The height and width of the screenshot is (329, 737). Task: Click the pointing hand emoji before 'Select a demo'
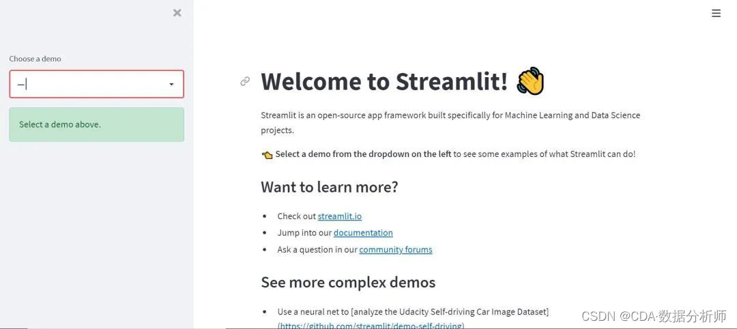point(267,155)
